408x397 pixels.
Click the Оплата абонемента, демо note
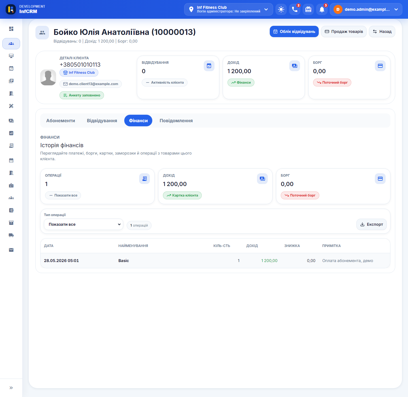348,261
